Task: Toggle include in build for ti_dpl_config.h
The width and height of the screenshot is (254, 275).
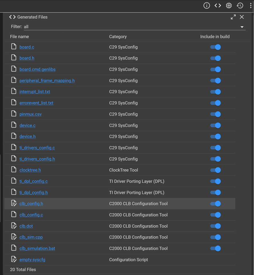Action: pyautogui.click(x=216, y=193)
